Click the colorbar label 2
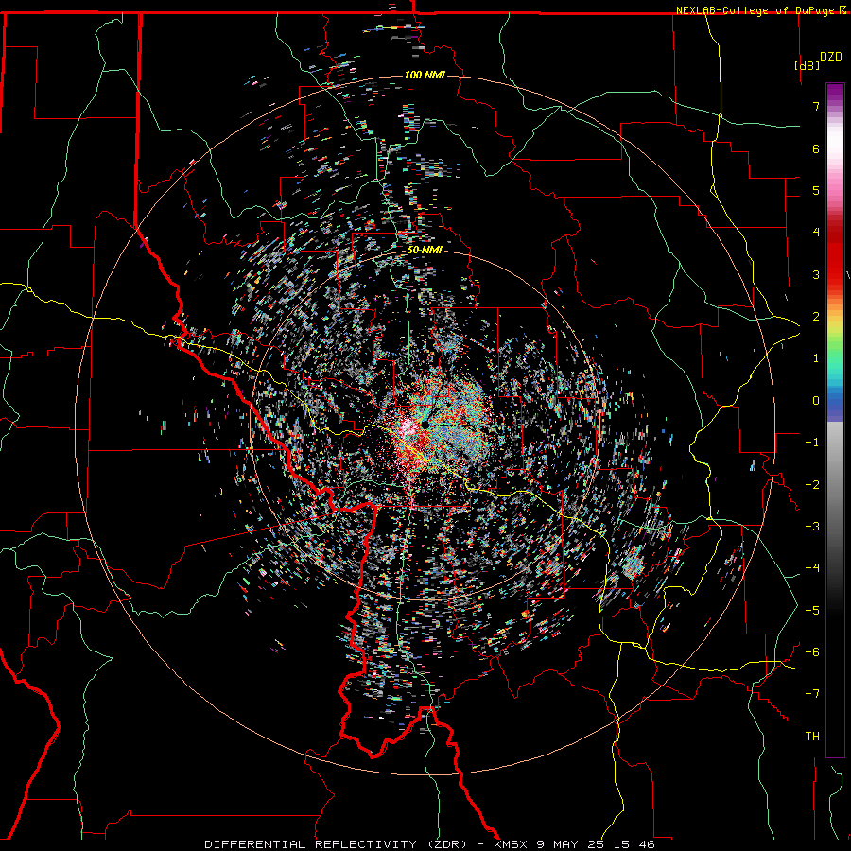Screen dimensions: 851x851 pyautogui.click(x=816, y=317)
